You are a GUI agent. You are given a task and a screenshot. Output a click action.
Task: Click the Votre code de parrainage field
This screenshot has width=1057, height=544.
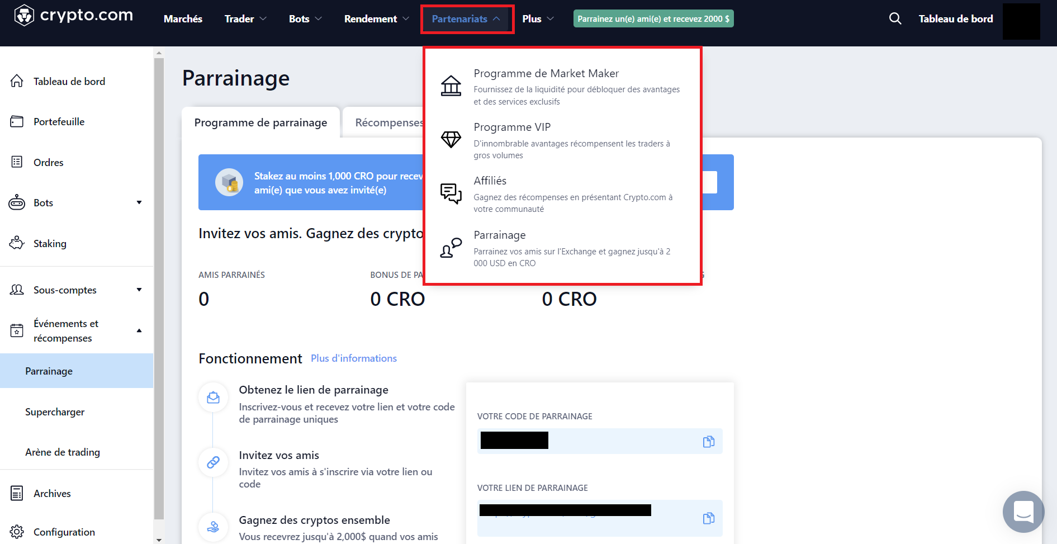tap(599, 441)
